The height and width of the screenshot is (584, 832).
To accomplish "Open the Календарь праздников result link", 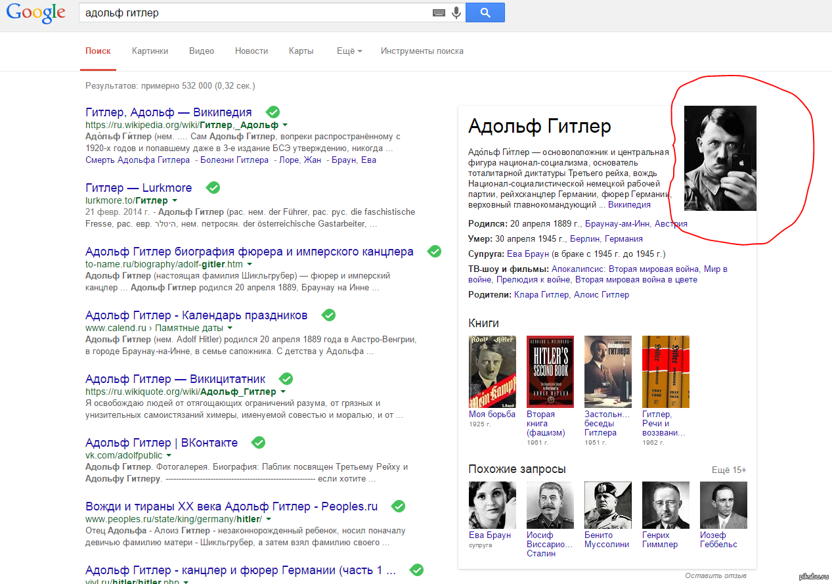I will (x=196, y=315).
